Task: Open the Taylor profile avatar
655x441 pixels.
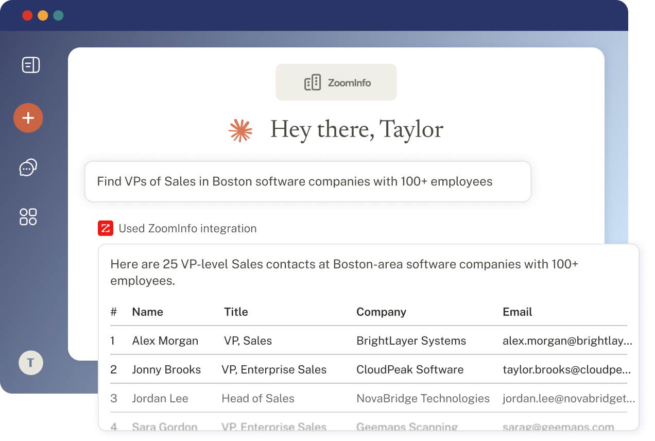Action: pos(31,363)
